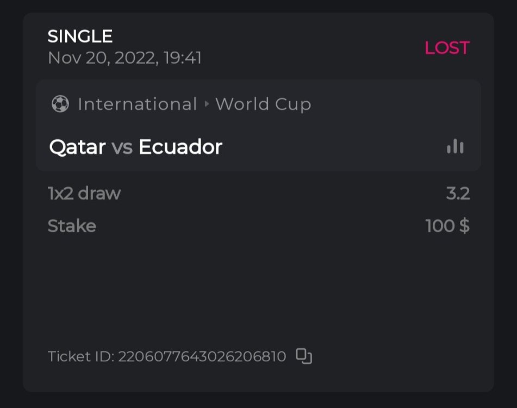This screenshot has height=408, width=517.
Task: Click the 19:41 time in the date line
Action: coord(183,58)
